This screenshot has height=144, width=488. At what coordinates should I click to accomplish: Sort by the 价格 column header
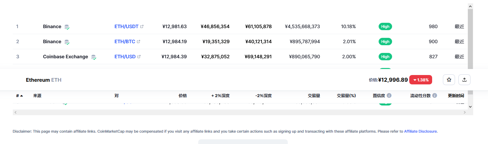click(x=182, y=95)
